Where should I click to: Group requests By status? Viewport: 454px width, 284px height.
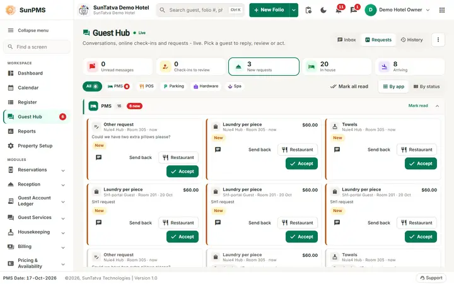[426, 86]
